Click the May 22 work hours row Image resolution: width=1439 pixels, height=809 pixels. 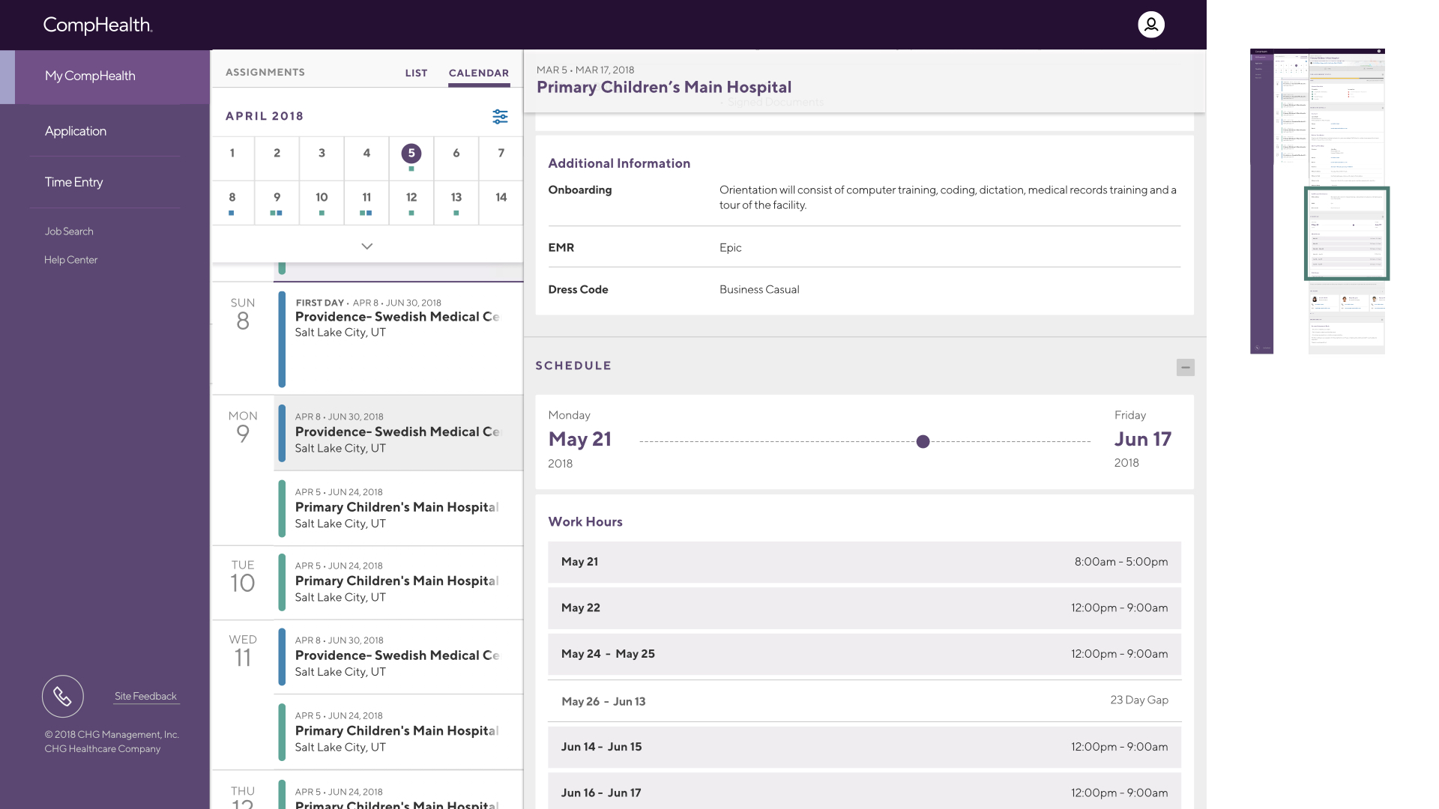coord(864,608)
